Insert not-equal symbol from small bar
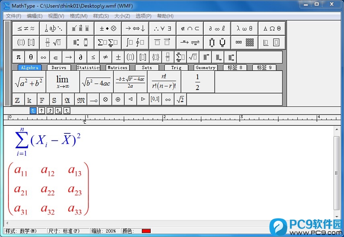 [106, 57]
